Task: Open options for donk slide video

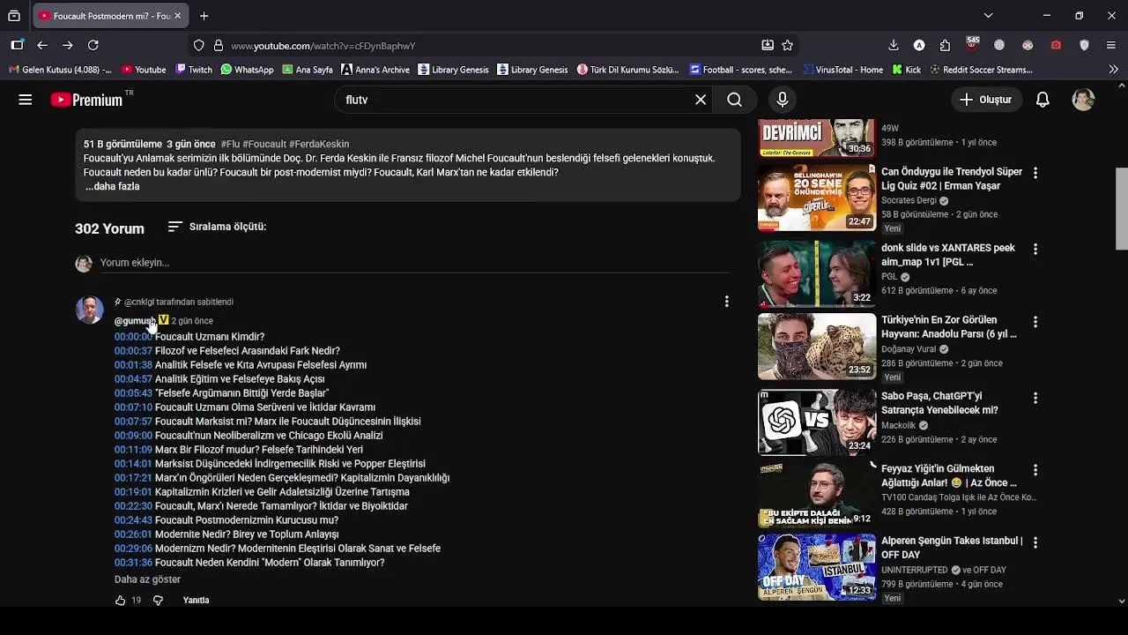Action: [1035, 250]
